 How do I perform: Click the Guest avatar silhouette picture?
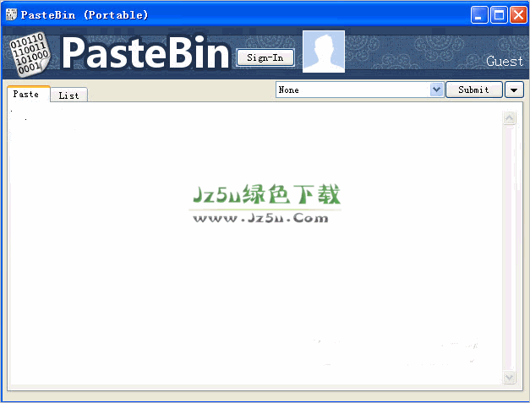coord(324,52)
